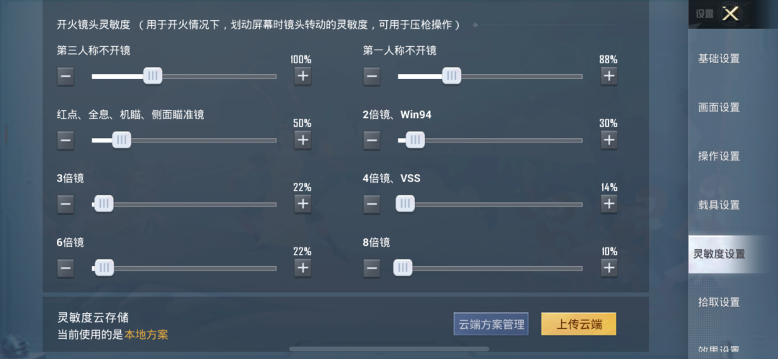Lower 6倍镜 sensitivity using minus icon
This screenshot has width=778, height=359.
(66, 268)
